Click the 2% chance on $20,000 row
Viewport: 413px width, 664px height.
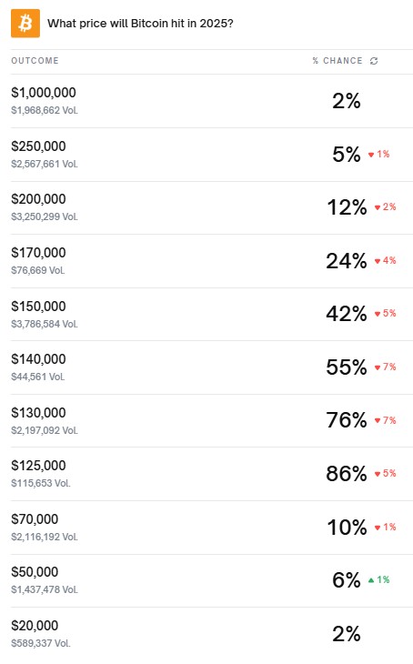pos(347,634)
